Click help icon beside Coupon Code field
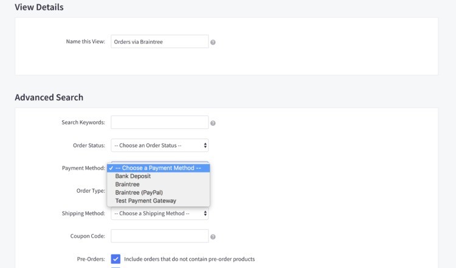 coord(213,236)
